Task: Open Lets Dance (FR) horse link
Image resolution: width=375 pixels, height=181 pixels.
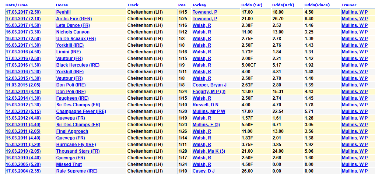Action: click(x=73, y=25)
